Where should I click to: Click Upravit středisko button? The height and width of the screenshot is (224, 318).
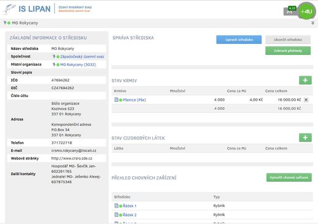point(239,40)
